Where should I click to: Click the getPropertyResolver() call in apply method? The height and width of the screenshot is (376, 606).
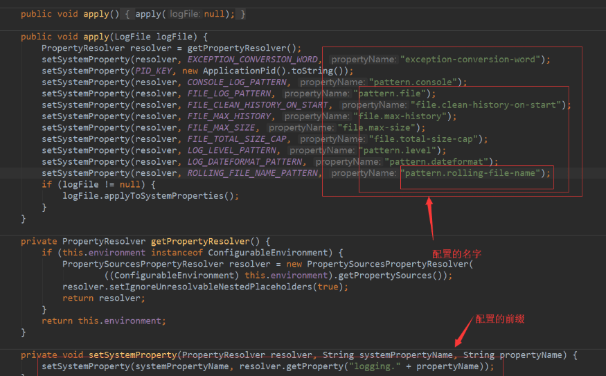tap(242, 48)
